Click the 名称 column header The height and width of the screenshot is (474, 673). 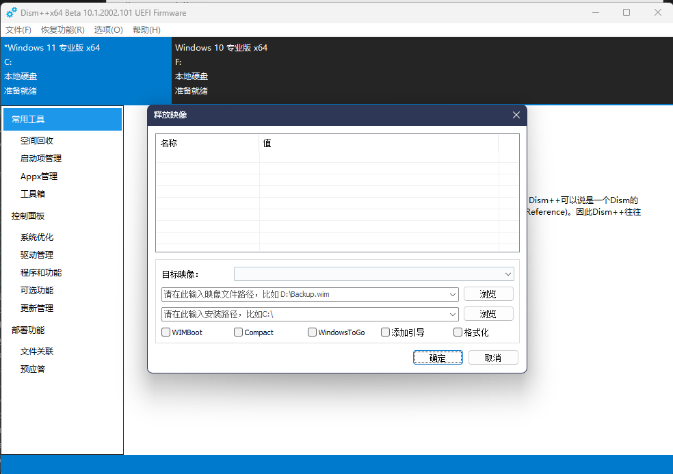pos(207,143)
